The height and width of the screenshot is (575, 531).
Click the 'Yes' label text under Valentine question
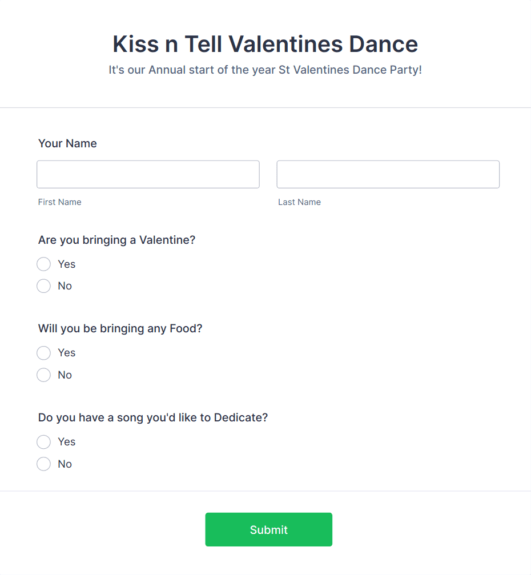(67, 264)
